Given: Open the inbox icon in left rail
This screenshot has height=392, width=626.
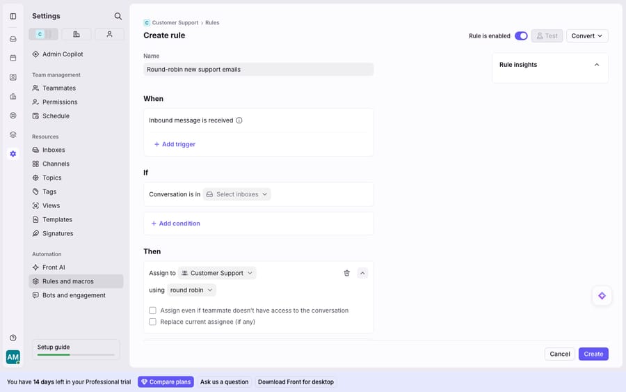Looking at the screenshot, I should (x=13, y=39).
